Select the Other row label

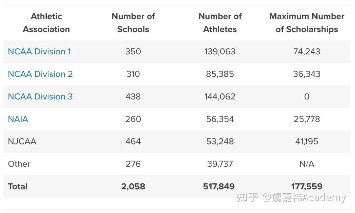coord(19,164)
